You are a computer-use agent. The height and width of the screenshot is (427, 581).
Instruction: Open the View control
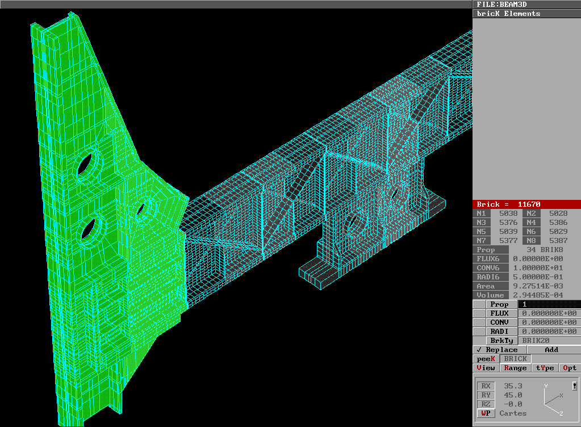[x=486, y=368]
